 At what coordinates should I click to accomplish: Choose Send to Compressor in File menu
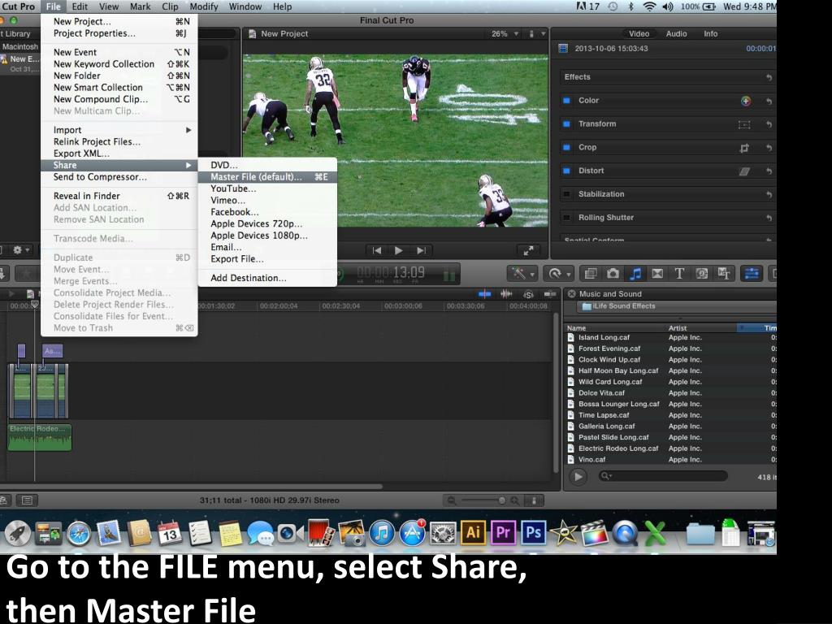point(119,176)
